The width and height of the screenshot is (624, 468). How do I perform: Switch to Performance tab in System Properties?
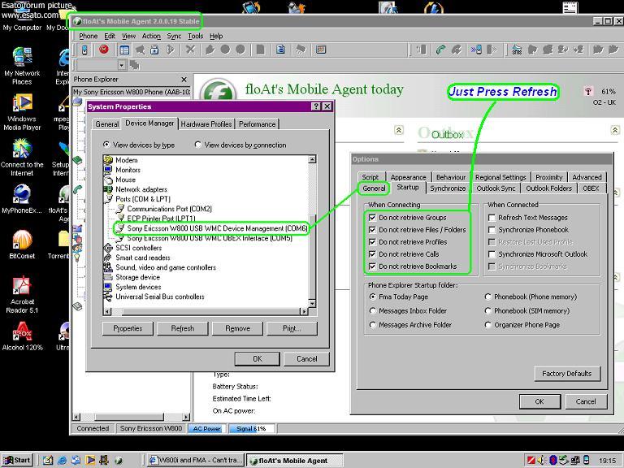pyautogui.click(x=257, y=124)
